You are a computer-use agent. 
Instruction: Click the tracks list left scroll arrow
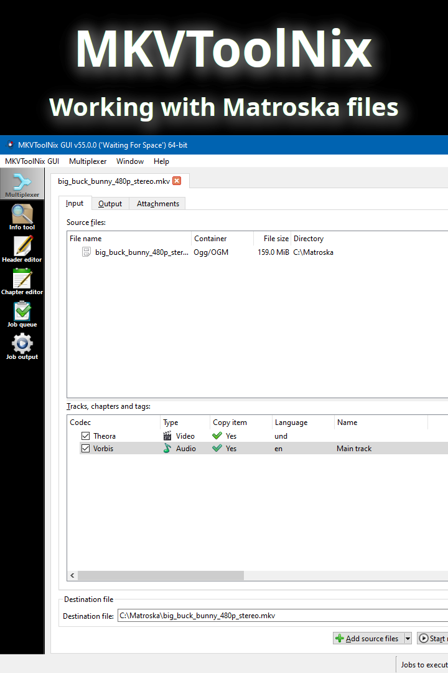[x=72, y=575]
